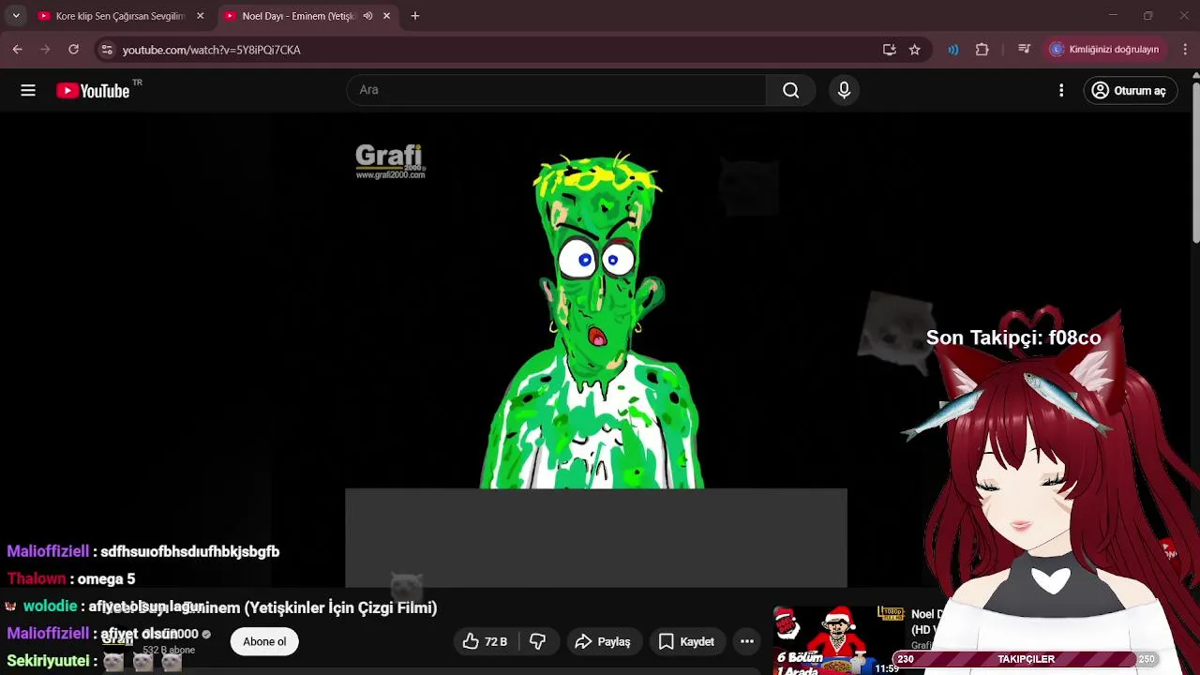
Task: Start voice search with microphone icon
Action: click(844, 90)
